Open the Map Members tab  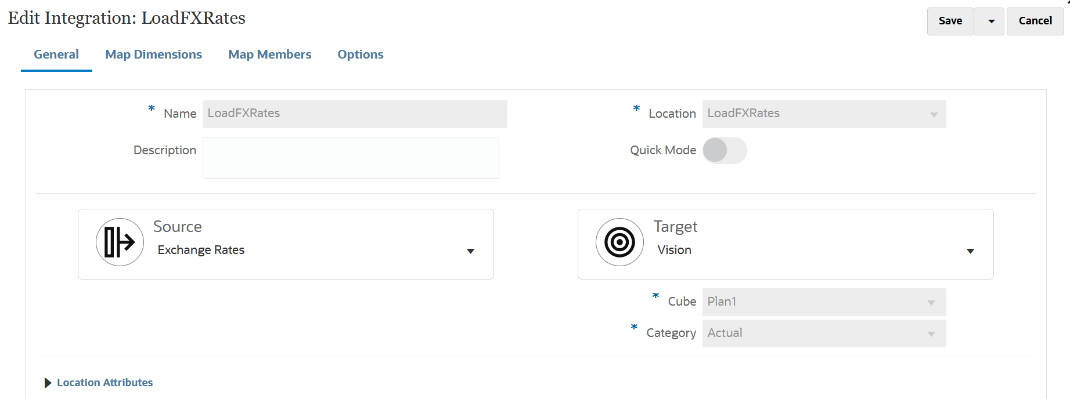[x=269, y=55]
